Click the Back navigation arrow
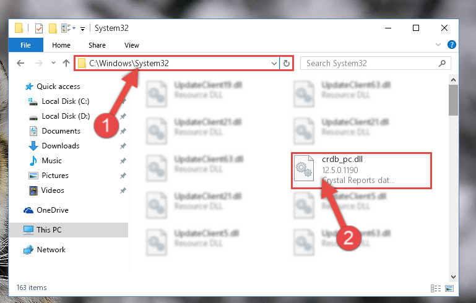Image resolution: width=476 pixels, height=303 pixels. (x=20, y=63)
